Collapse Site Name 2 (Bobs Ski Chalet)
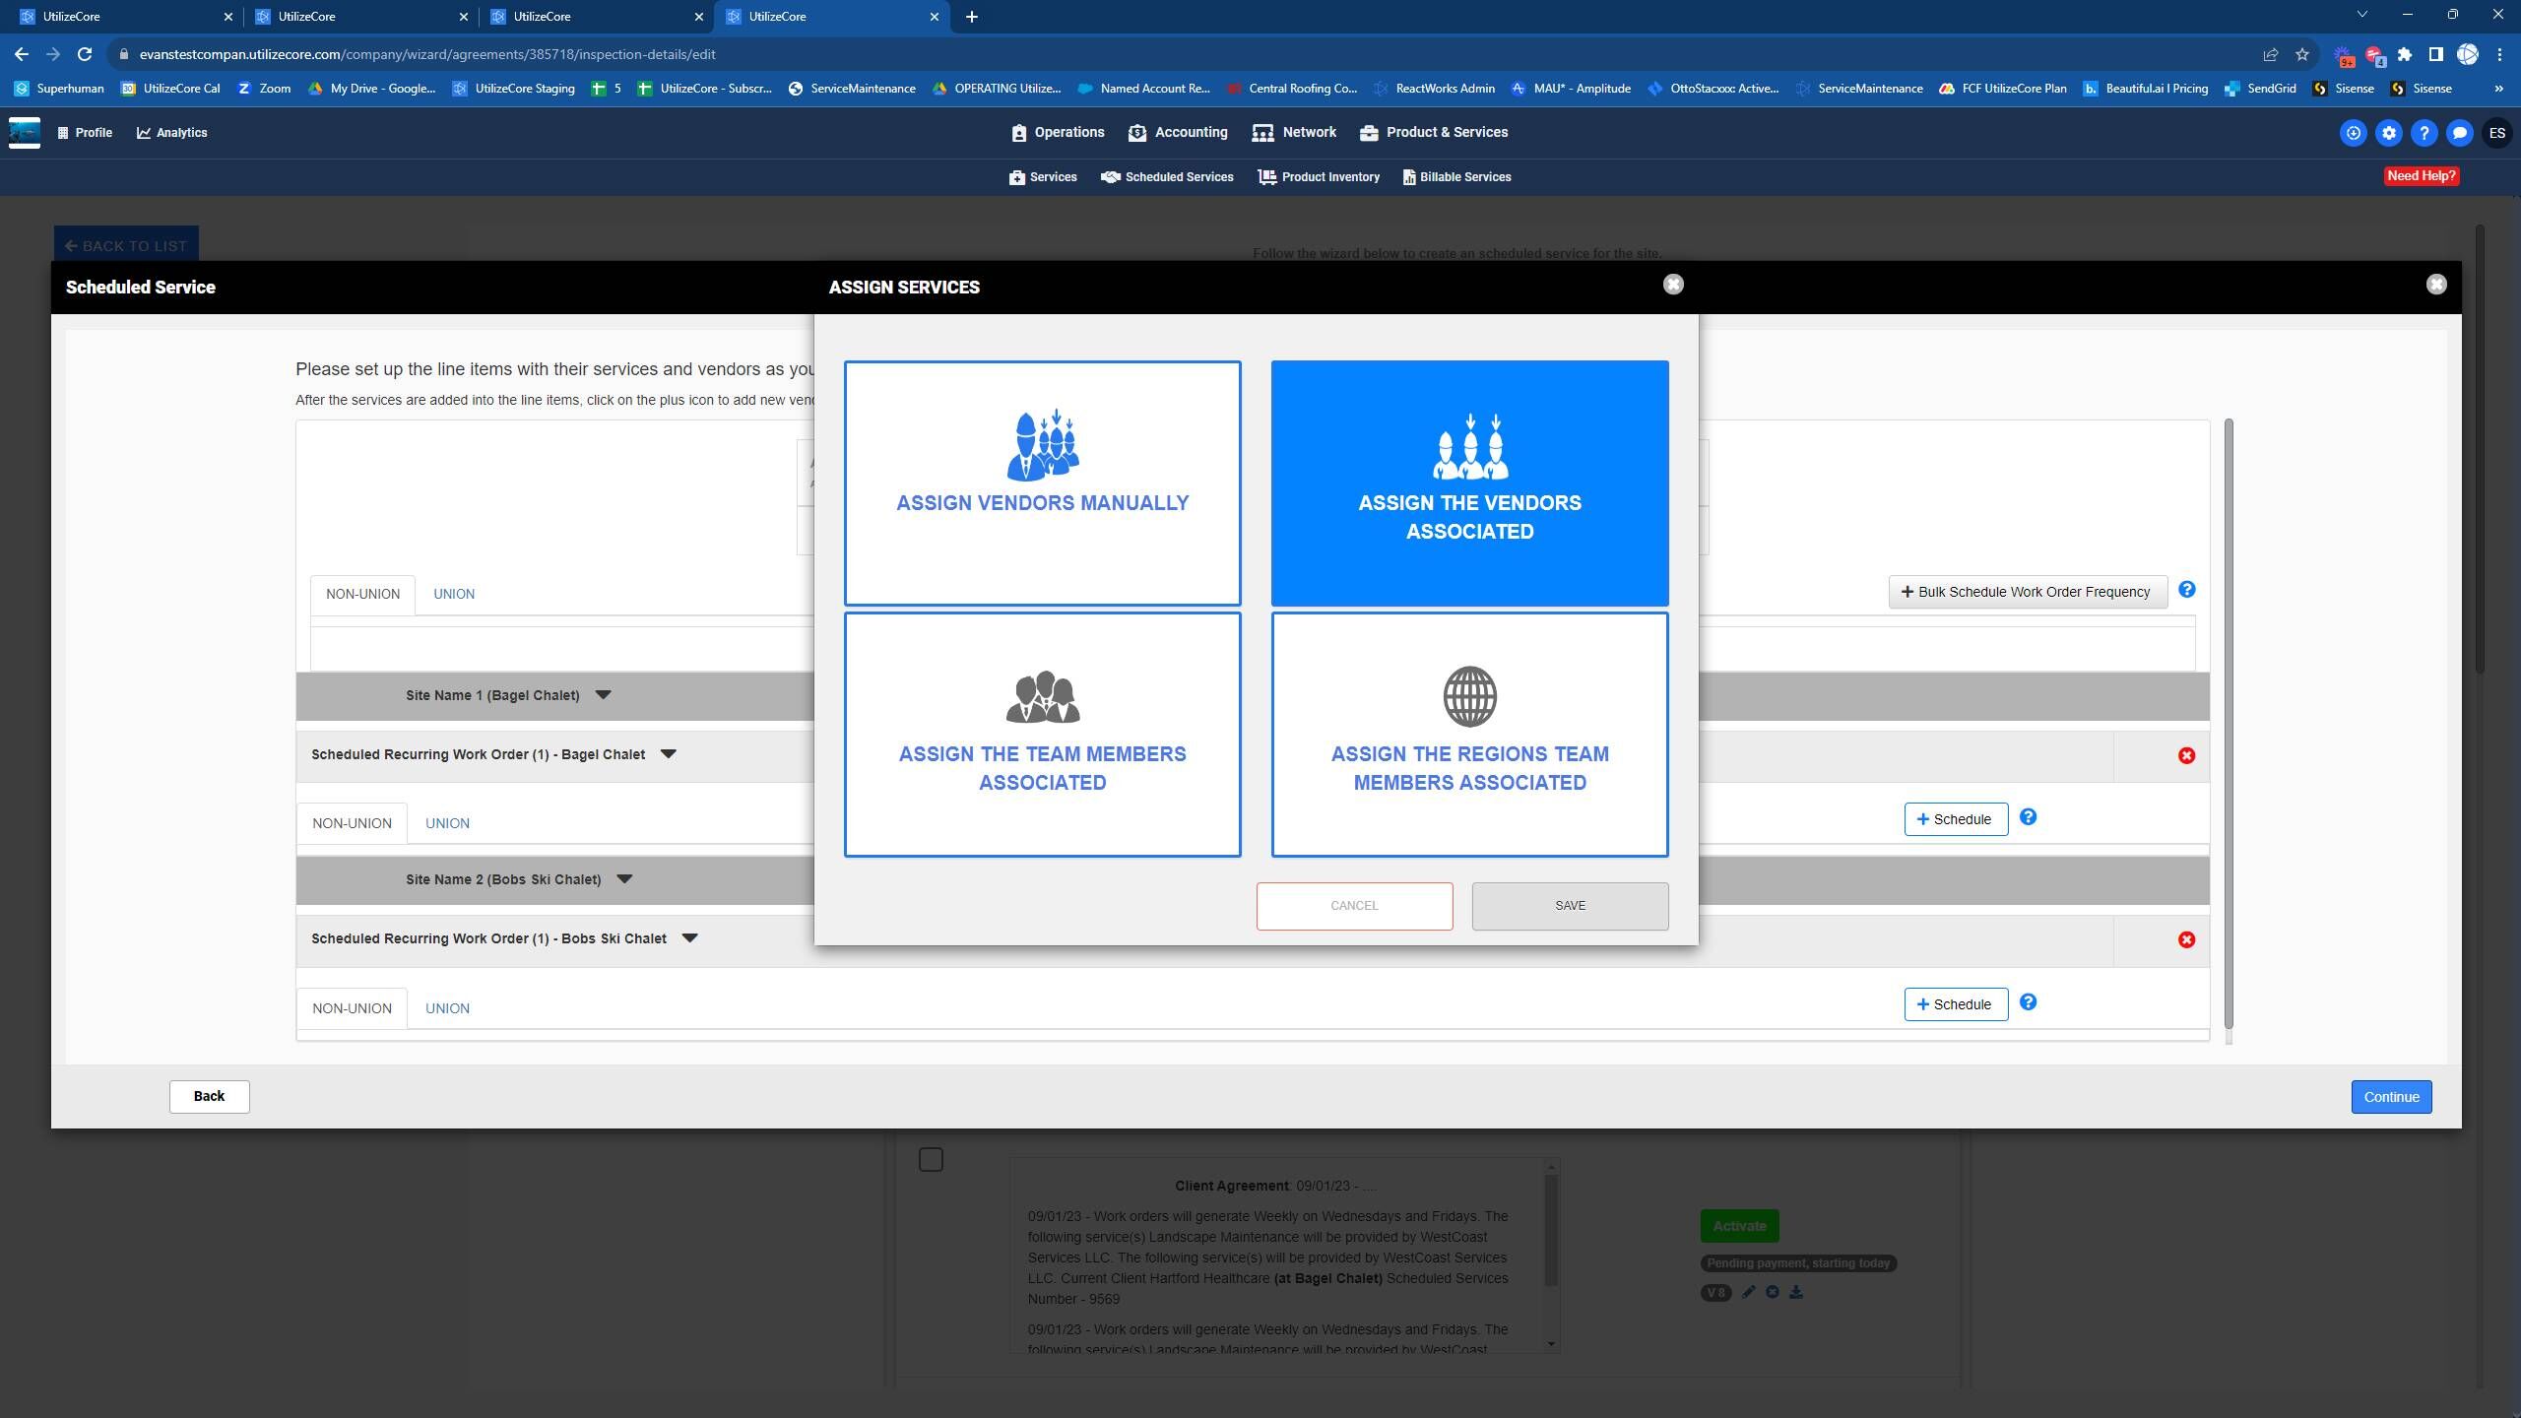 coord(624,879)
